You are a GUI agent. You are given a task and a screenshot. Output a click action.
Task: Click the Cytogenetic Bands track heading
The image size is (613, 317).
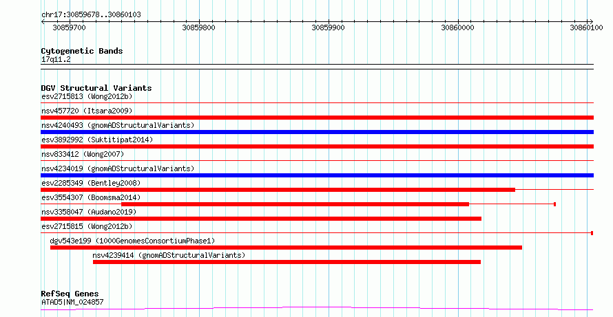point(82,51)
